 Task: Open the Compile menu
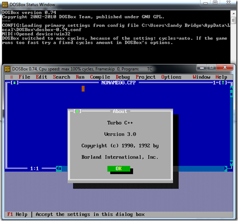coord(100,77)
